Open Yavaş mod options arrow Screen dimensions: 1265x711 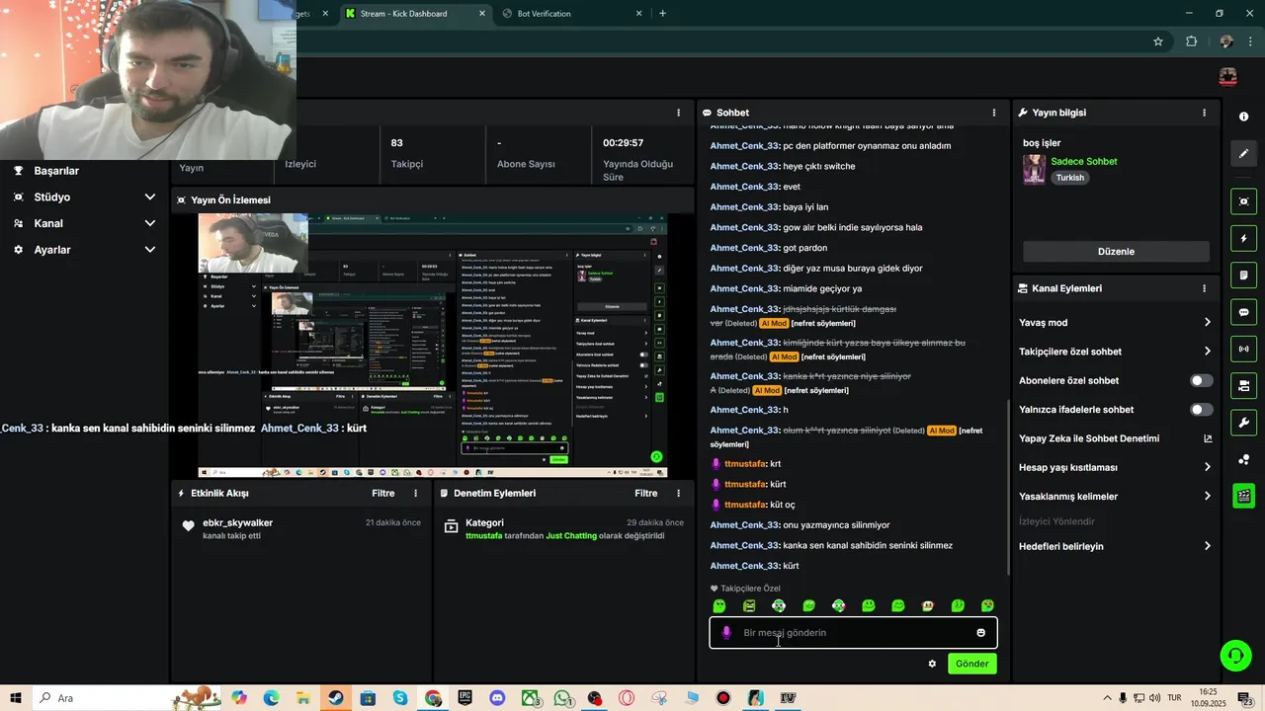pyautogui.click(x=1207, y=323)
